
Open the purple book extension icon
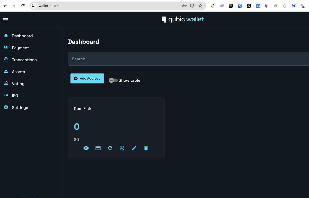[x=267, y=6]
